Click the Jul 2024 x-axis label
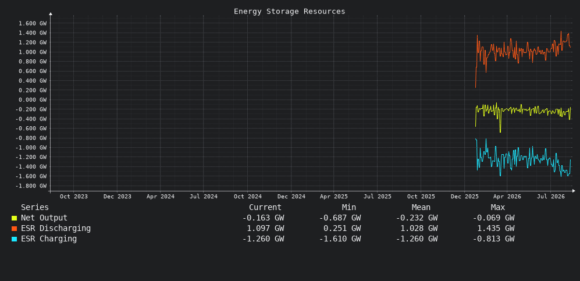 (x=204, y=197)
